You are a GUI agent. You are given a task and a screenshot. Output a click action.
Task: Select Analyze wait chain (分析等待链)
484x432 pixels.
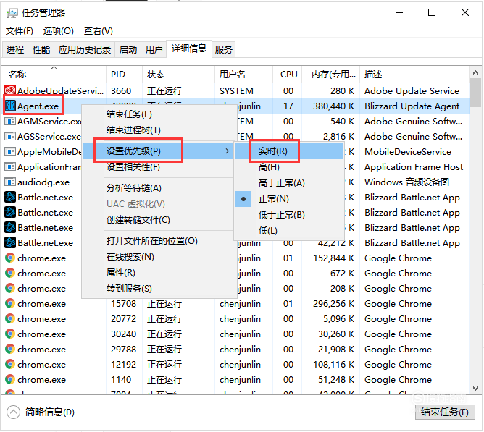(159, 188)
